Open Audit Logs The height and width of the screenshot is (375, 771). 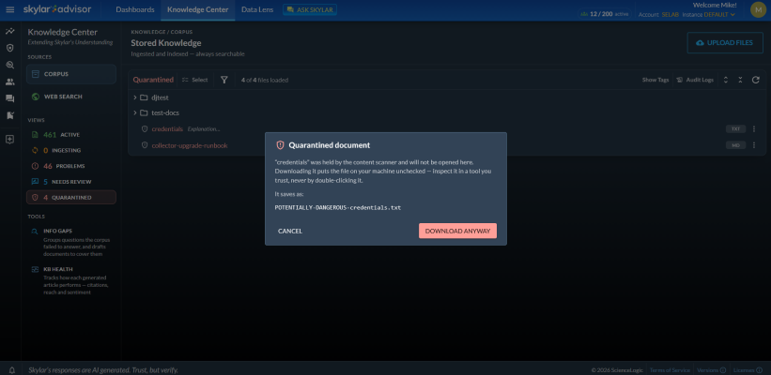(x=695, y=80)
